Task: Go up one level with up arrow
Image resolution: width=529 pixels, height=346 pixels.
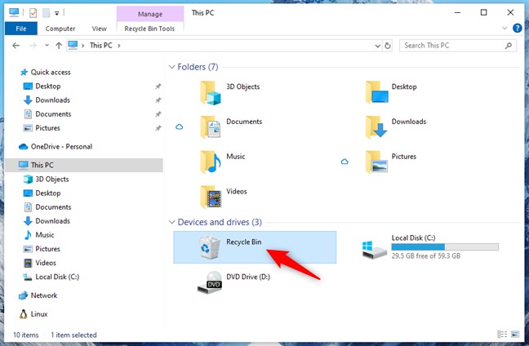Action: (59, 46)
